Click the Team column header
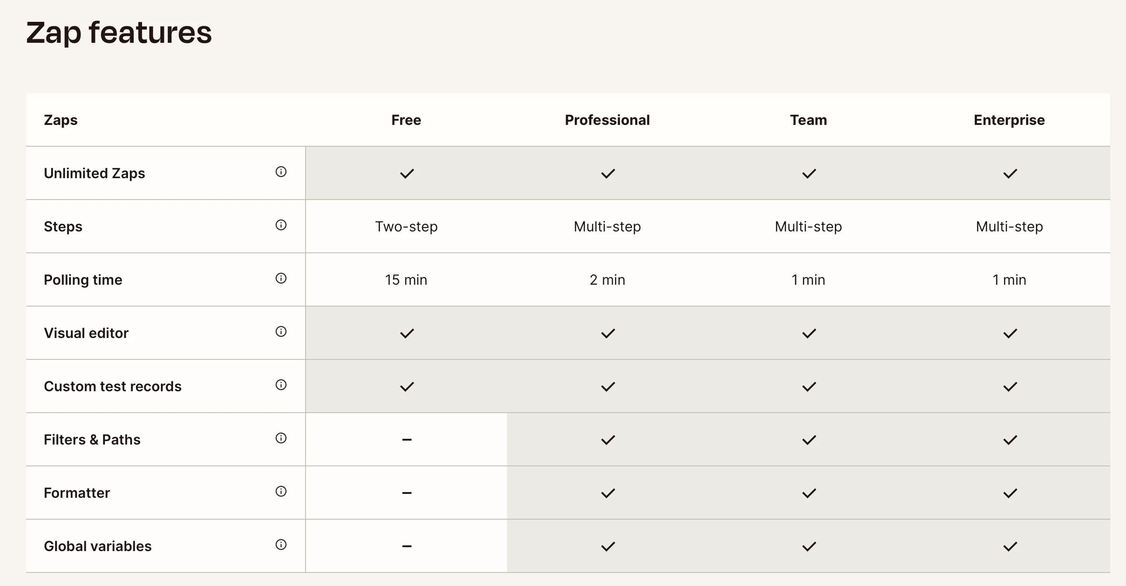This screenshot has height=586, width=1126. coord(808,120)
